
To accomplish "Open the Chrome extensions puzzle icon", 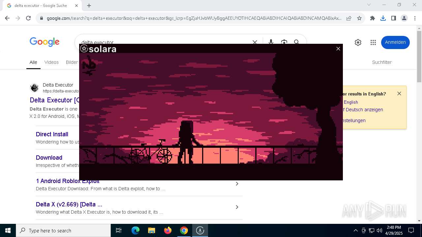I will tap(373, 18).
